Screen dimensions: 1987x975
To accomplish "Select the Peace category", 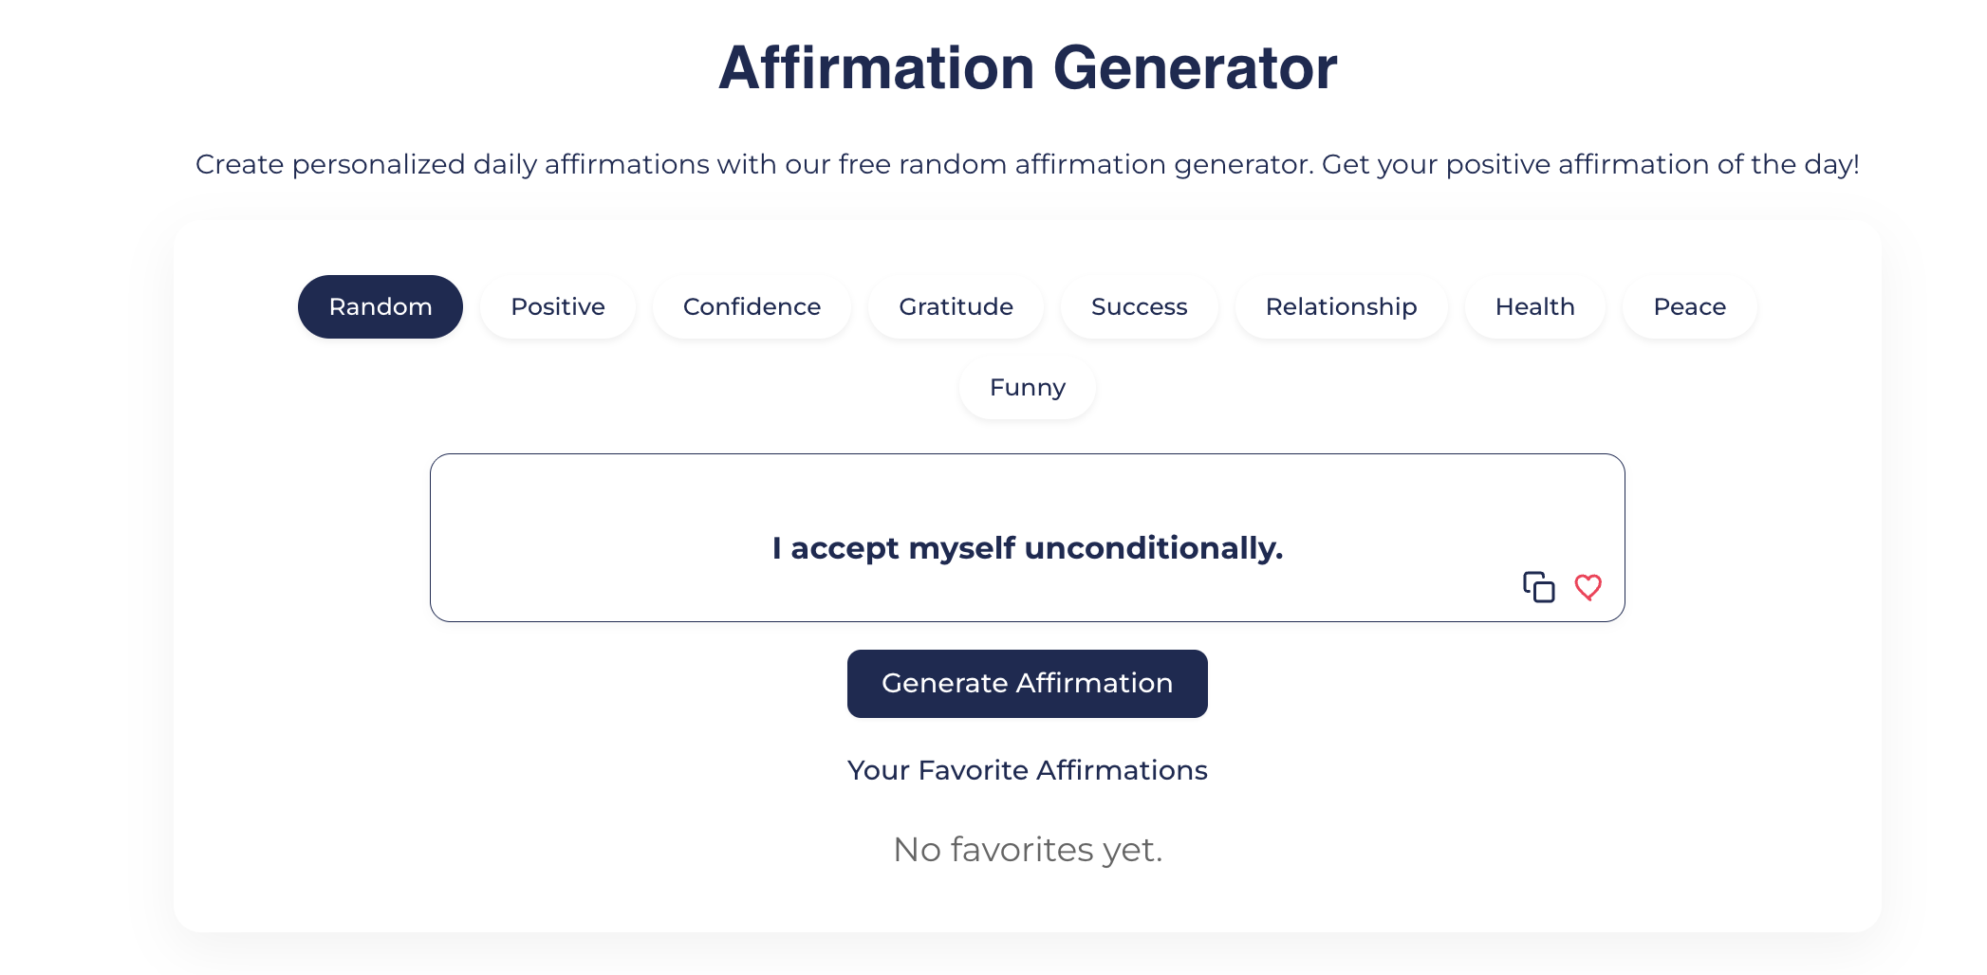I will (1688, 306).
